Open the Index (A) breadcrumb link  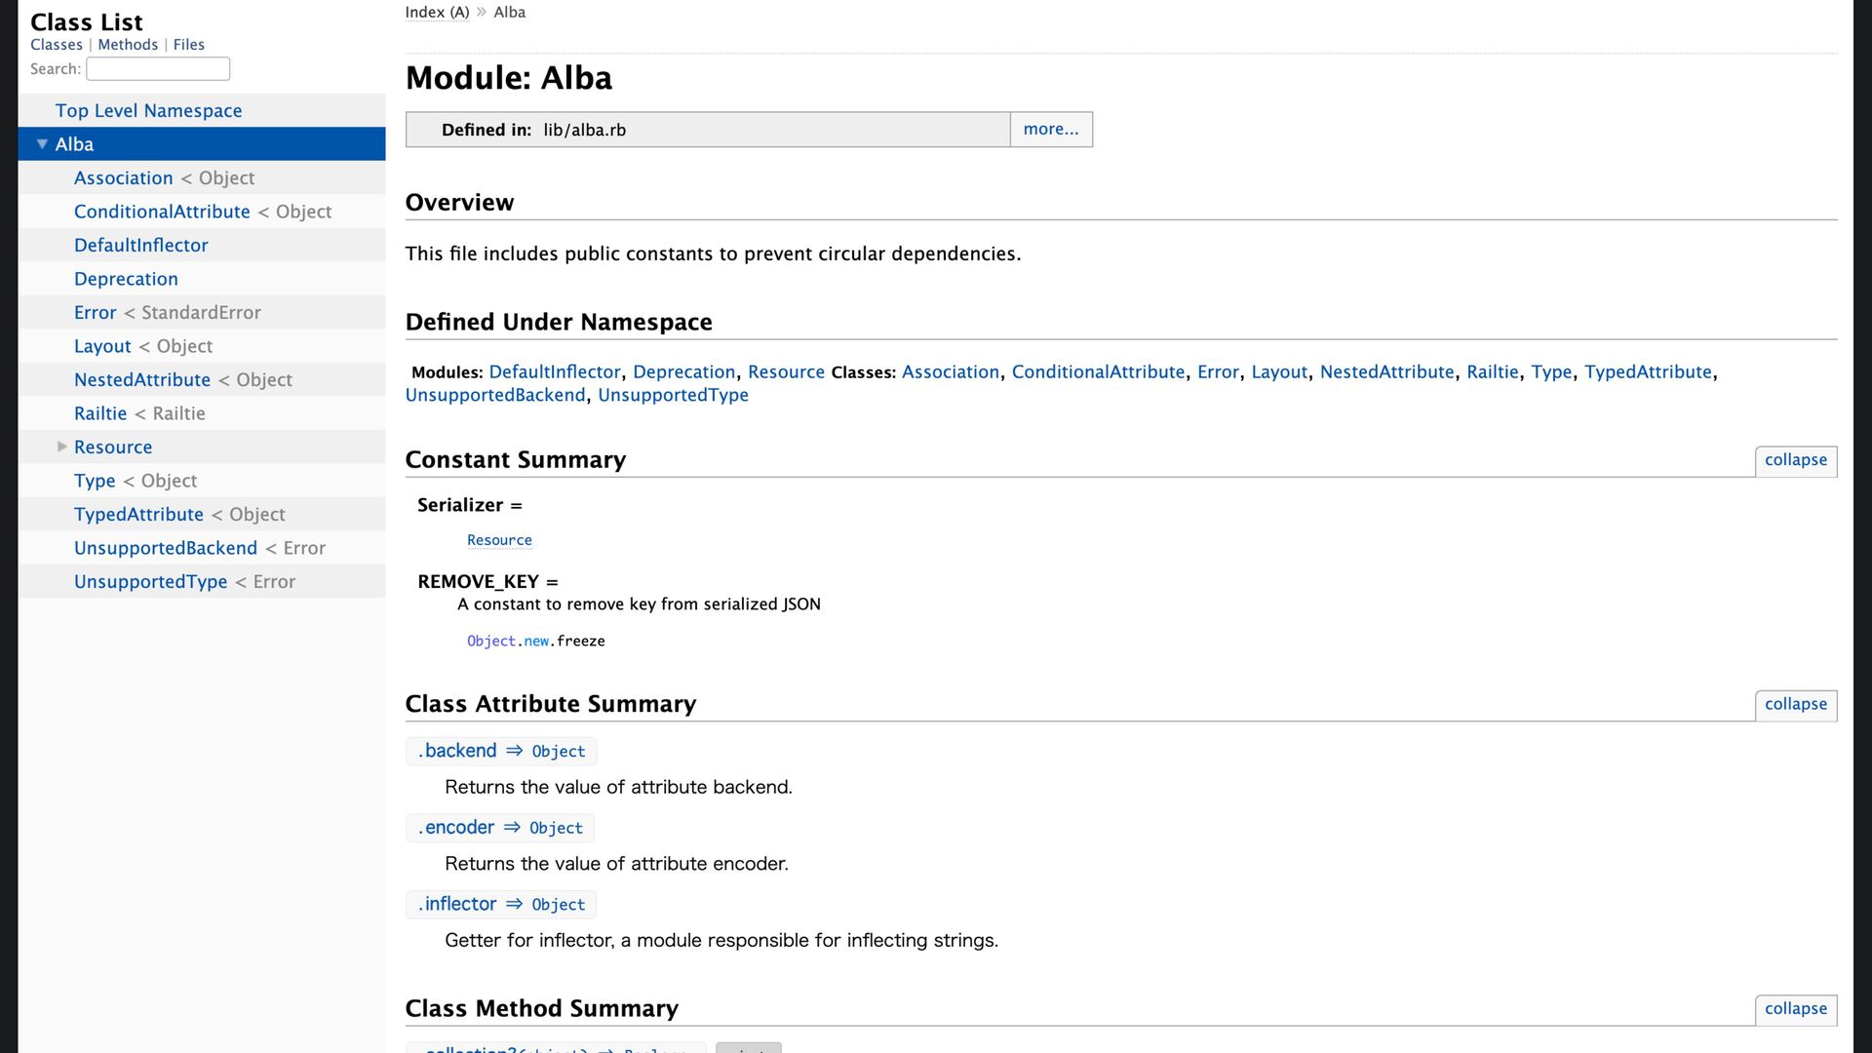coord(437,13)
